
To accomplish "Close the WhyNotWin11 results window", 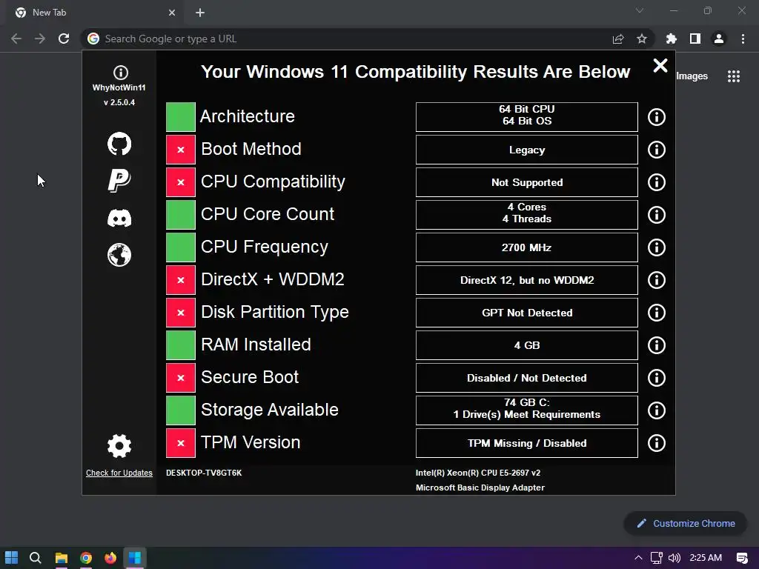I will point(660,65).
